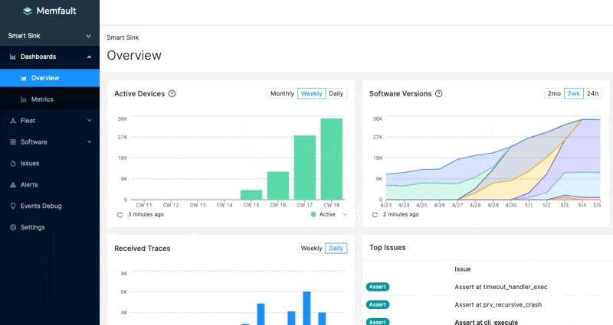613x325 pixels.
Task: Open the Active legend dropdown arrow
Action: 345,215
